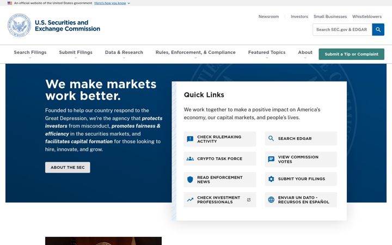
Task: Open Enviar un Dato - Recursos en Español
Action: tap(301, 200)
